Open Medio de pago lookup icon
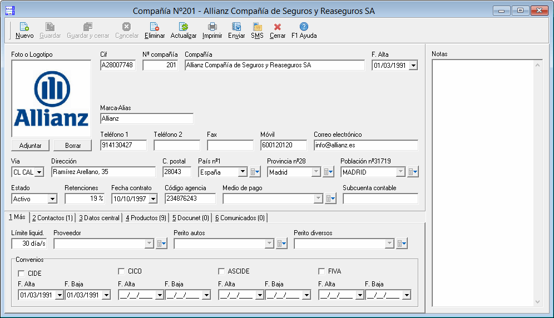This screenshot has height=318, width=554. click(x=330, y=199)
